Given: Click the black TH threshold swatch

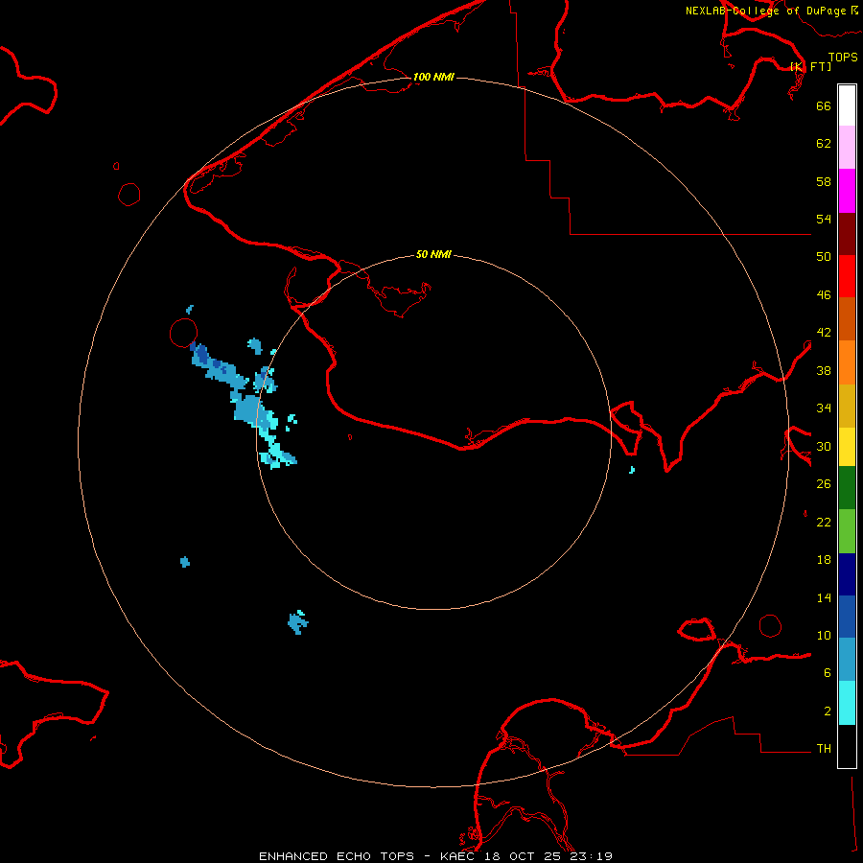Looking at the screenshot, I should coord(847,746).
